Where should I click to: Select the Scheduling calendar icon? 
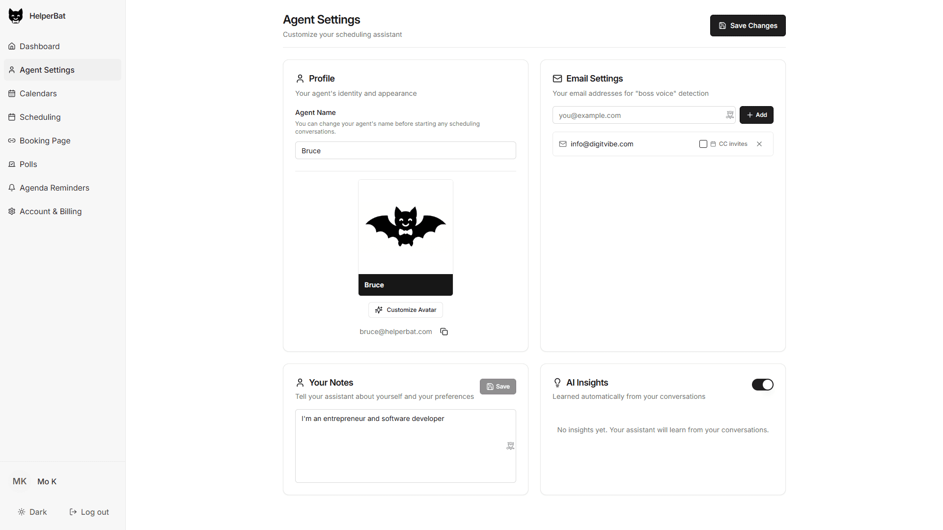coord(12,117)
